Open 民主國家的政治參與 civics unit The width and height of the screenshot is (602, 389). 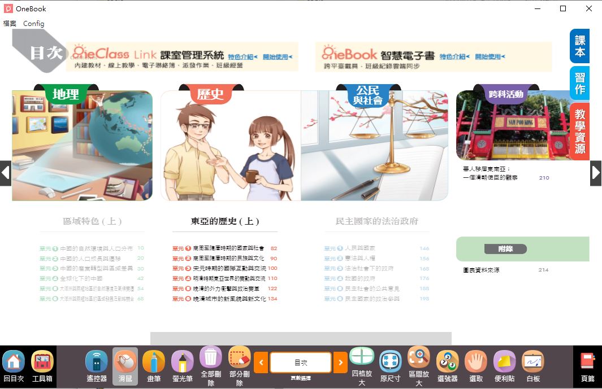click(376, 299)
